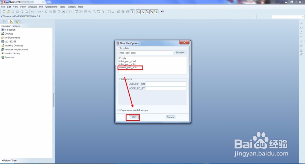Open the Applications menu

point(51,7)
